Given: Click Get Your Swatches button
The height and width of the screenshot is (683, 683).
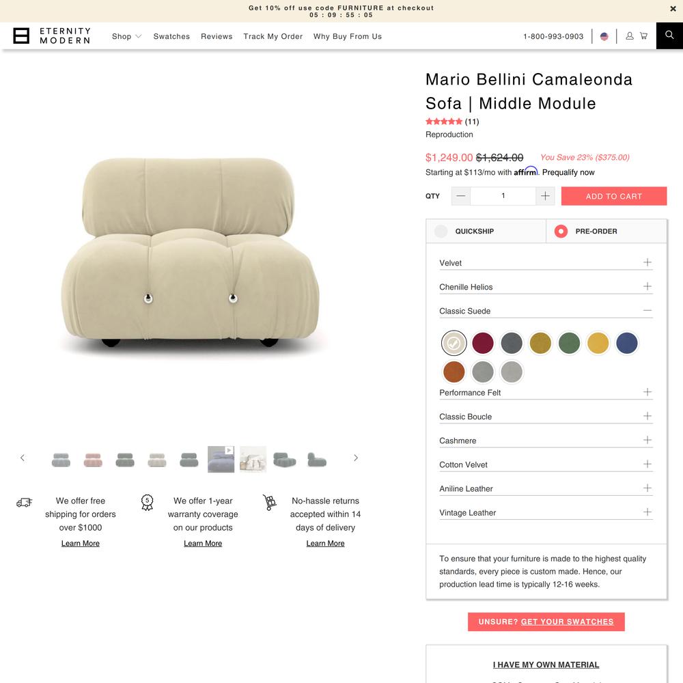Looking at the screenshot, I should [x=546, y=622].
